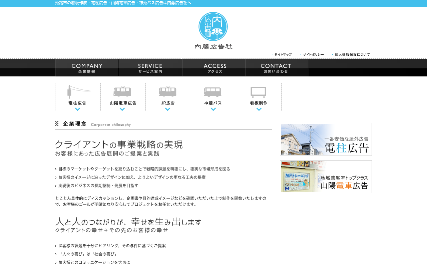Open the COMPANY 企業情報 menu
The width and height of the screenshot is (427, 267).
tap(87, 68)
